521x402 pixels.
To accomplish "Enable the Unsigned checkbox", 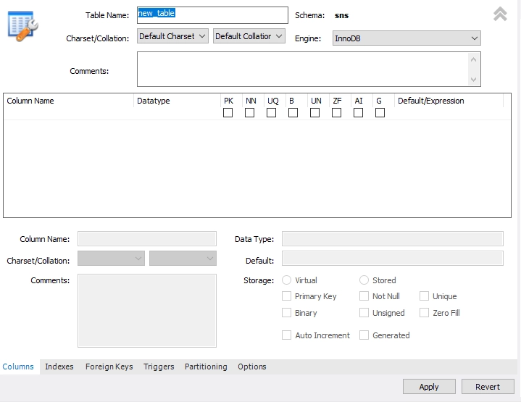I will pyautogui.click(x=364, y=313).
